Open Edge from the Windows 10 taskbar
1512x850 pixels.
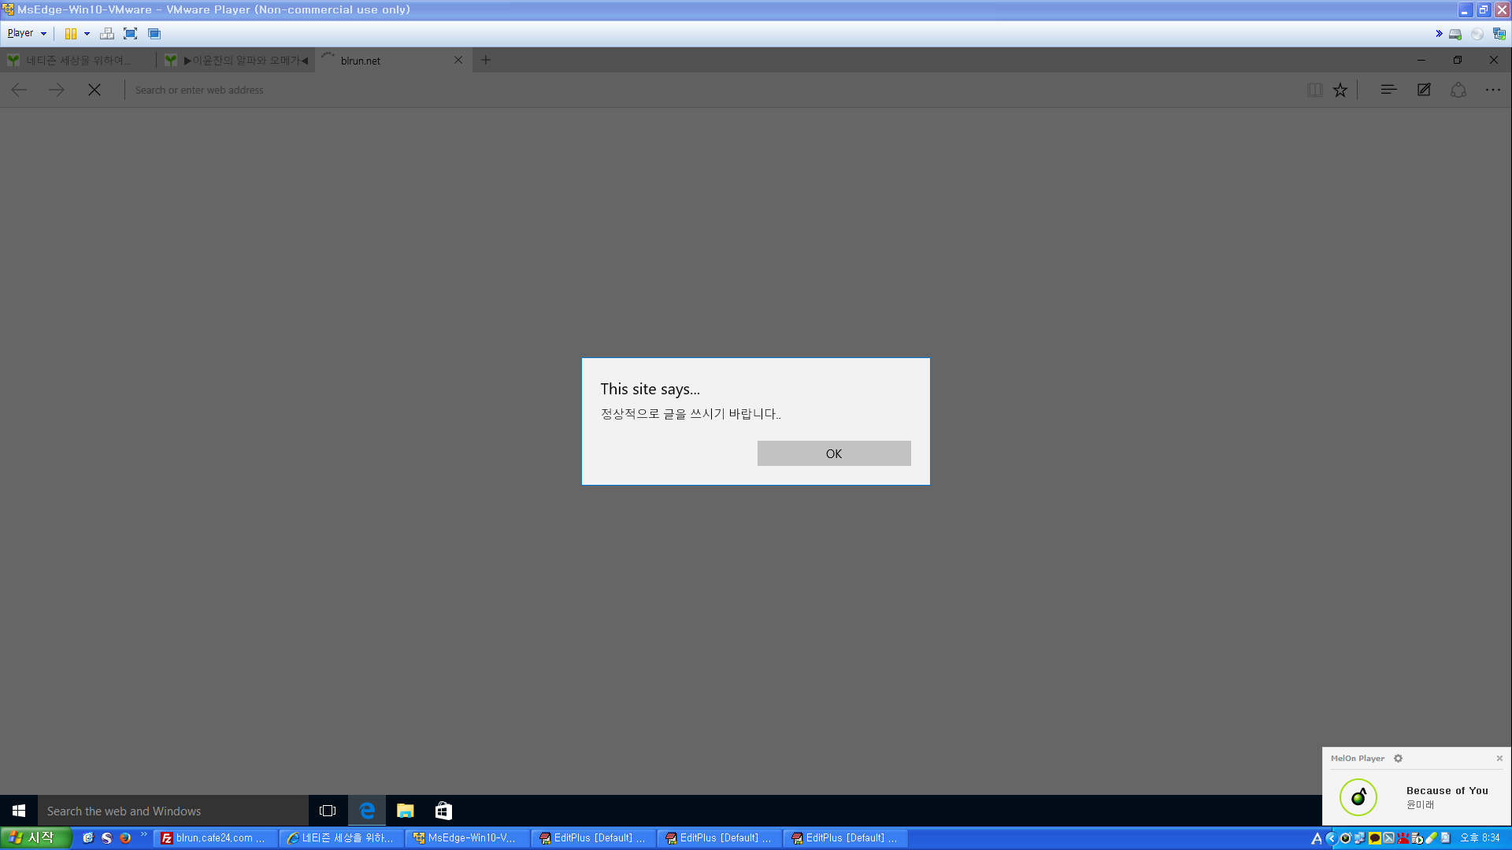[x=367, y=811]
